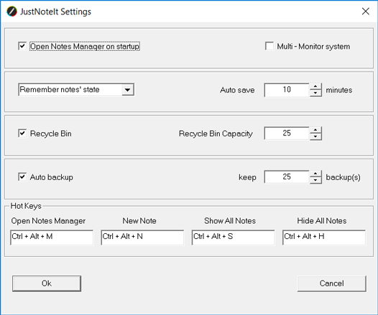Uncheck Open Notes Manager on startup
This screenshot has height=315, width=378.
point(22,46)
